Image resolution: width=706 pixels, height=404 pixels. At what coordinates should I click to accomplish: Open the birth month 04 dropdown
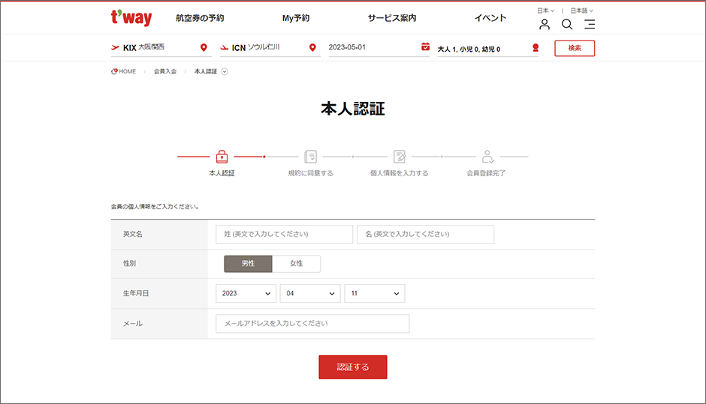pos(310,294)
